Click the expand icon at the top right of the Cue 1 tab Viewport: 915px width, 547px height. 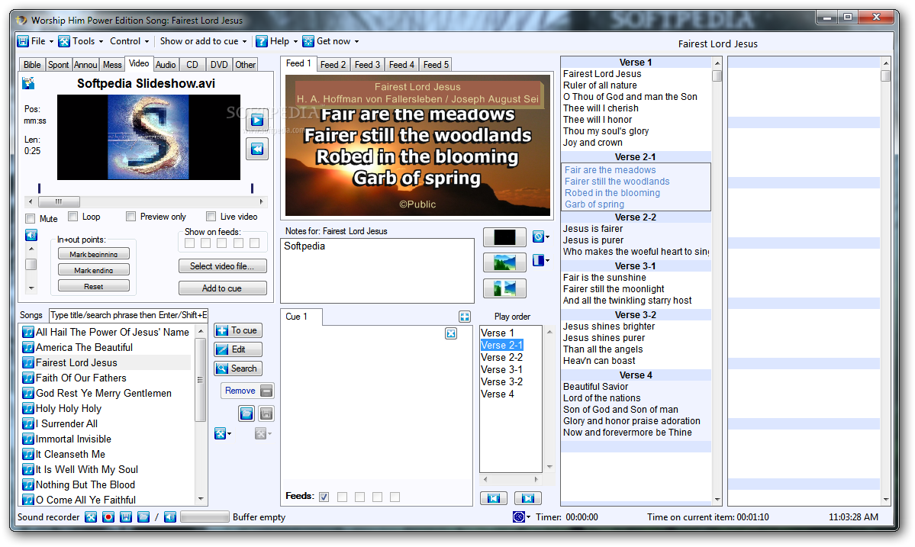pyautogui.click(x=465, y=317)
